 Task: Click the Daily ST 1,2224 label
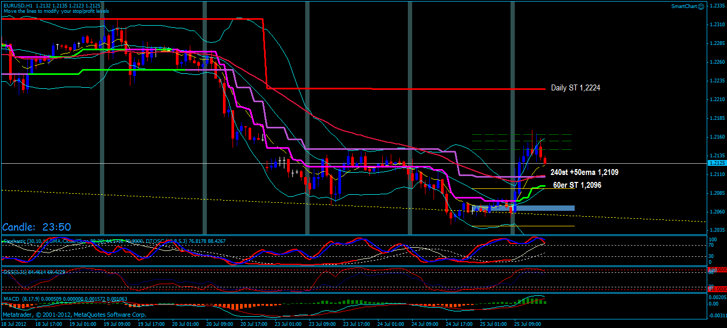pos(575,88)
